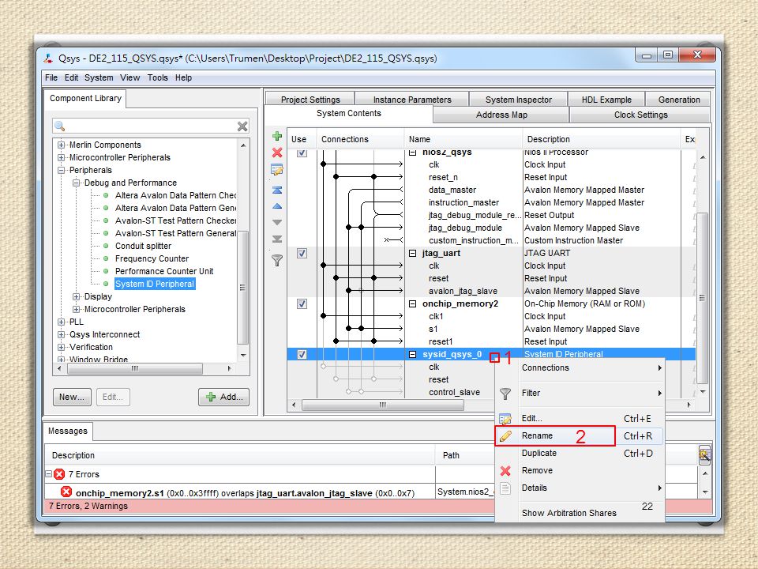Collapse Debug and Performance node

[76, 183]
